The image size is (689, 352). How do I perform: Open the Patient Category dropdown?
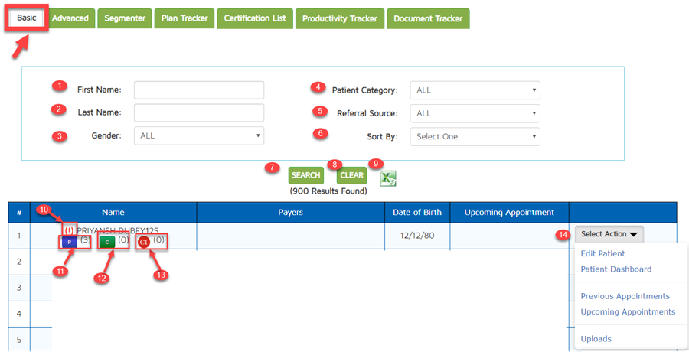click(x=475, y=90)
